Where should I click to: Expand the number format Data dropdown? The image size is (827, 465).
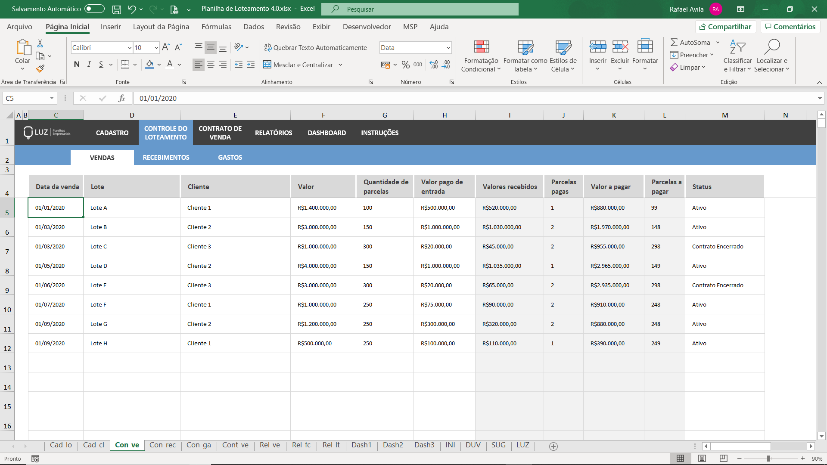[448, 48]
